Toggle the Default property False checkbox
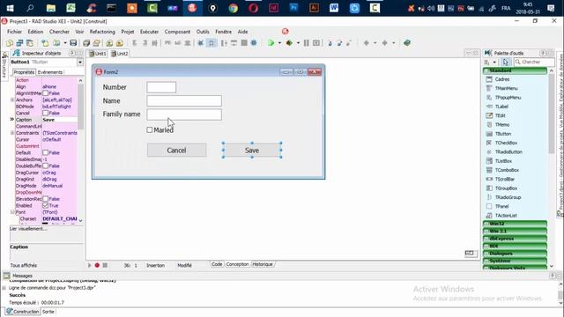 (x=46, y=152)
